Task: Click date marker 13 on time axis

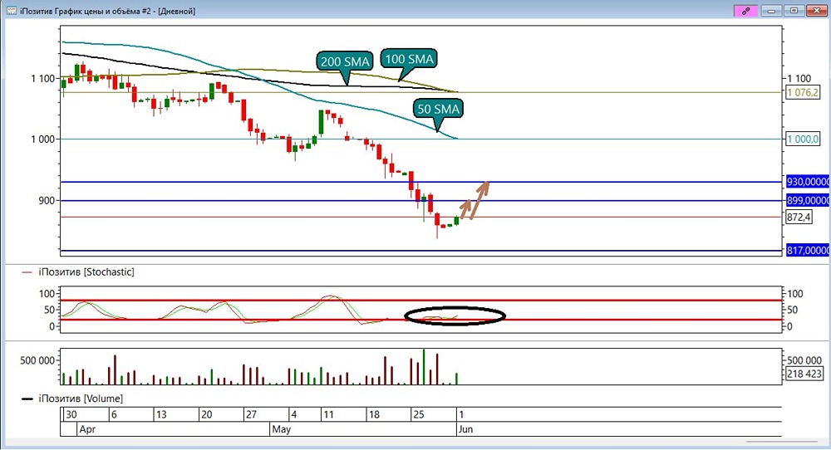Action: pos(161,414)
